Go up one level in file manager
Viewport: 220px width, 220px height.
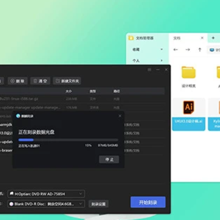click(200, 50)
